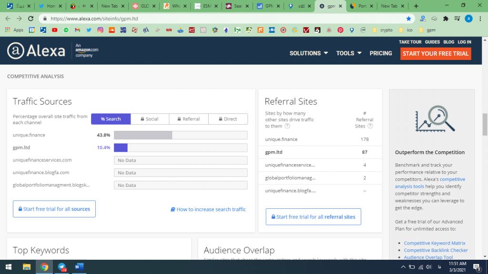488x274 pixels.
Task: Open the YouTube bookmark icon
Action: [x=54, y=30]
